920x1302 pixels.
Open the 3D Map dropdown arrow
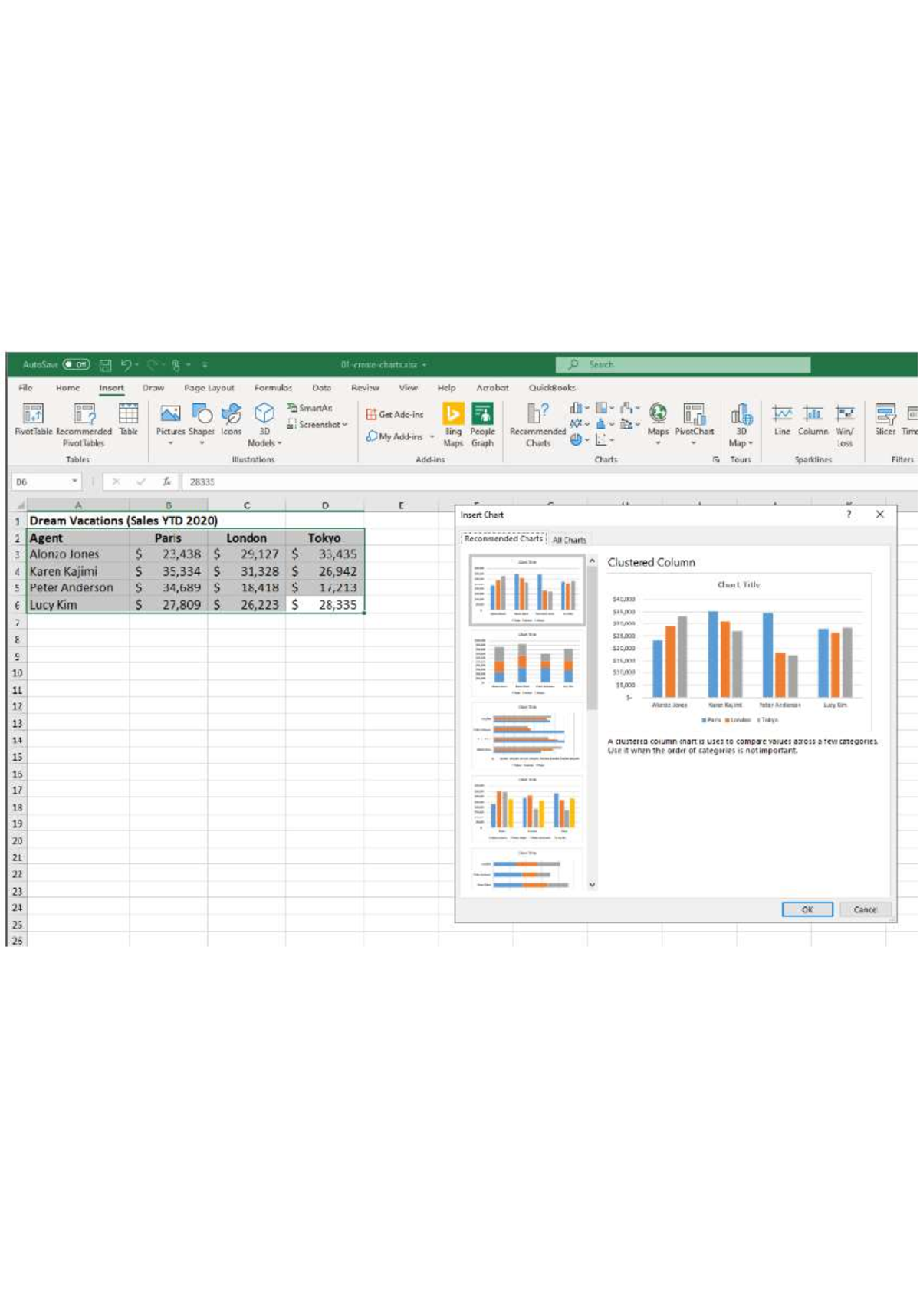tap(751, 443)
